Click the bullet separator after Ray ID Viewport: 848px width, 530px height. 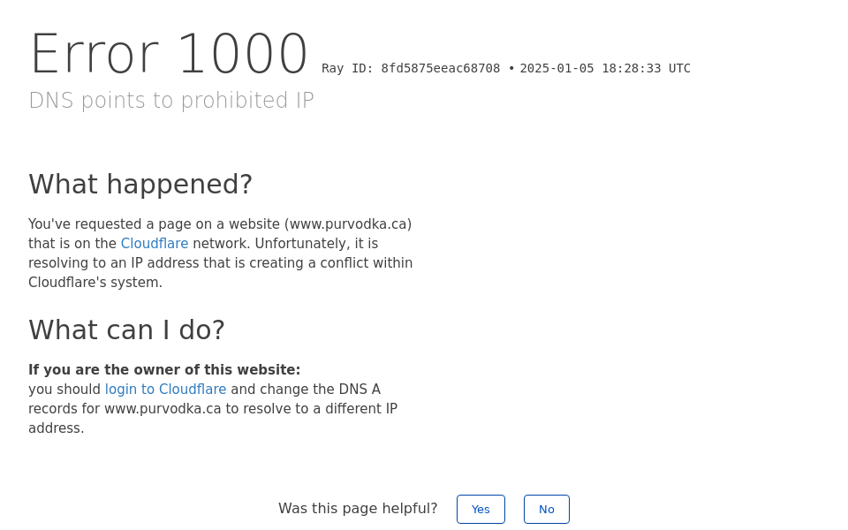(x=511, y=69)
